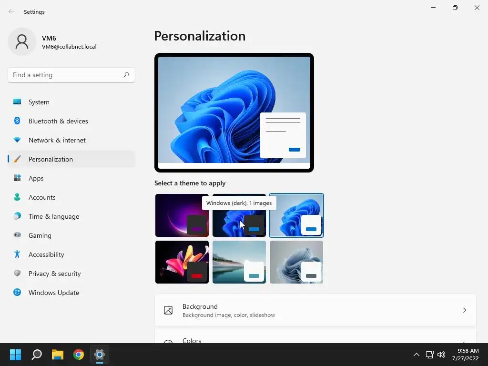Screen dimensions: 488x366
Task: Apply the gray Flow theme
Action: [x=296, y=262]
